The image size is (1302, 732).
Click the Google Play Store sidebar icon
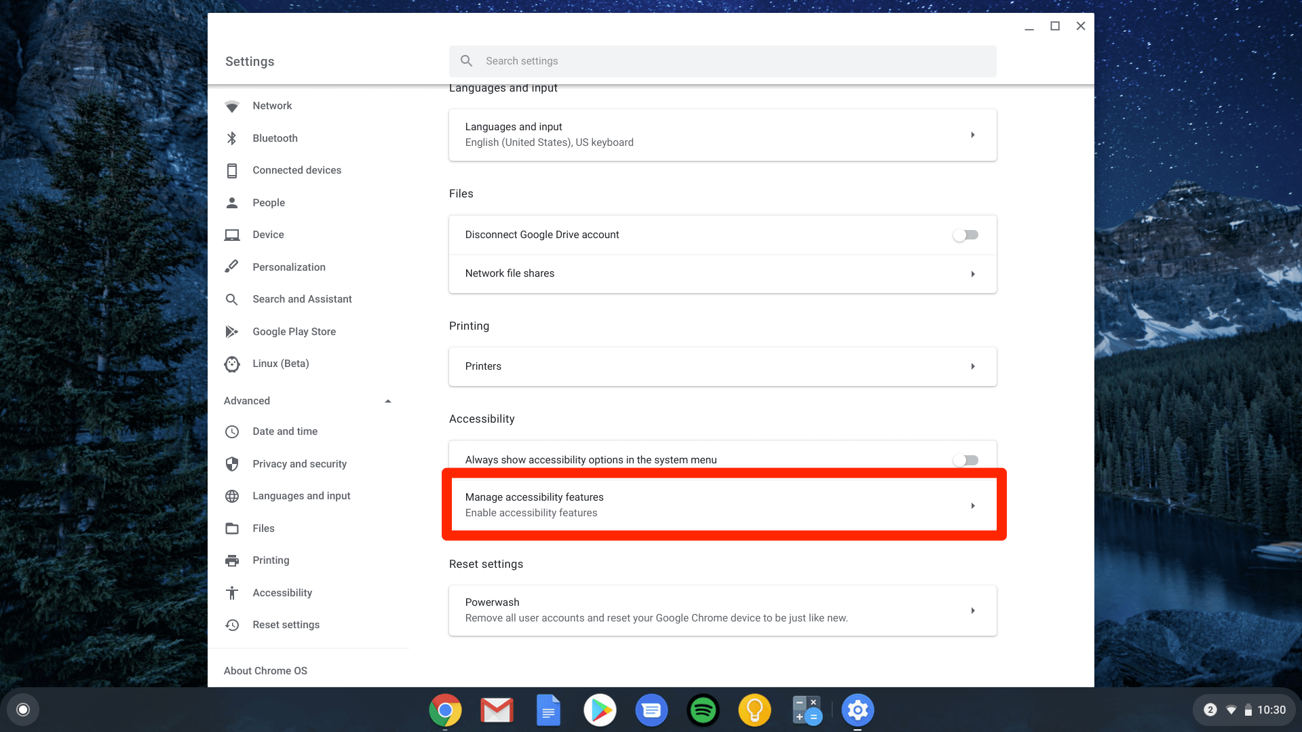click(232, 332)
